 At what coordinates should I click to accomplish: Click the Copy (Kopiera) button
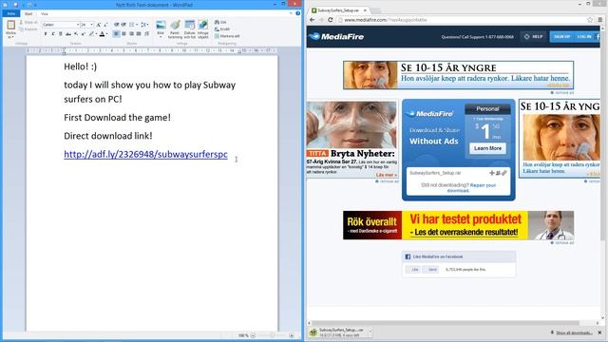28,29
